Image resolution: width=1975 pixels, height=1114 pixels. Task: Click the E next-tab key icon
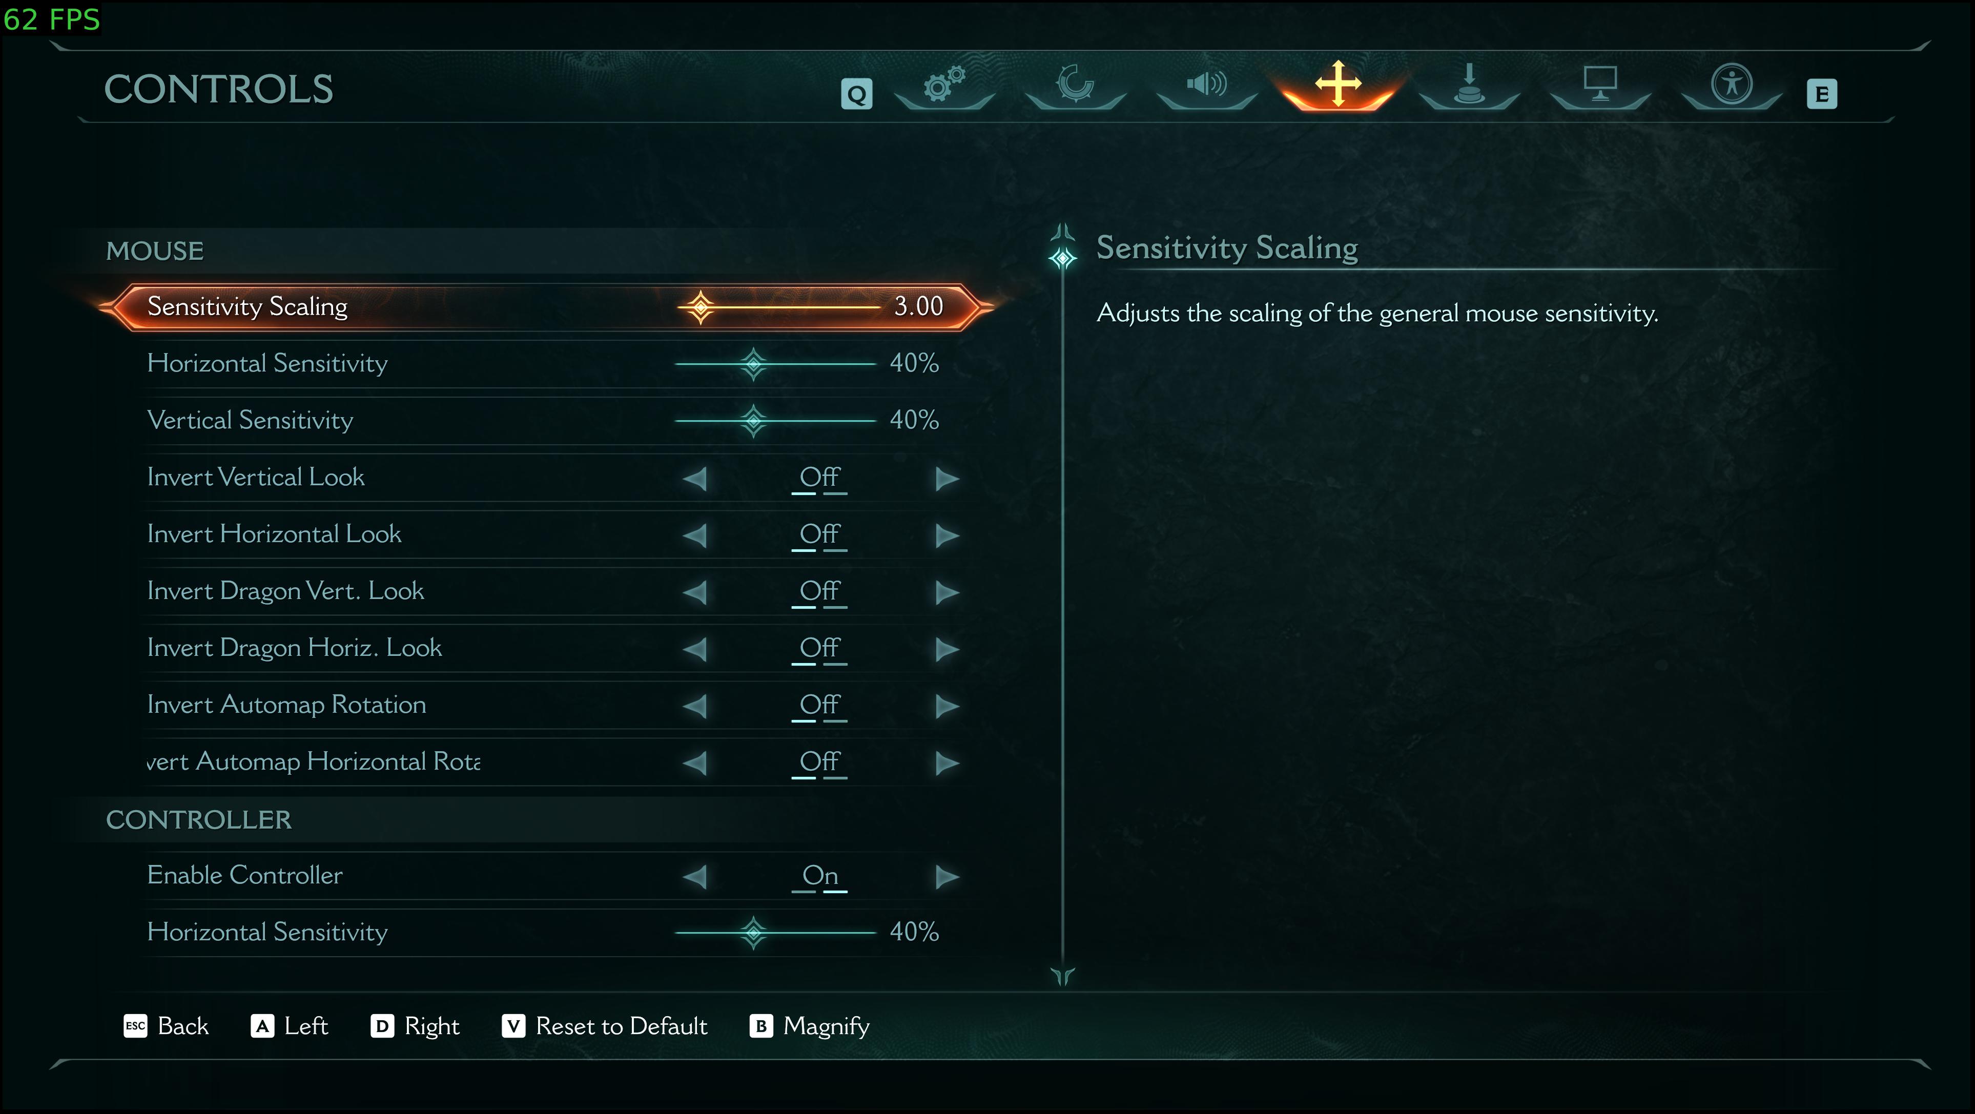point(1822,94)
